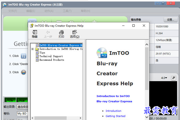Click the 29.97 (NTSC) frame rate value
Screen dimensions: 180x120
click(163, 54)
